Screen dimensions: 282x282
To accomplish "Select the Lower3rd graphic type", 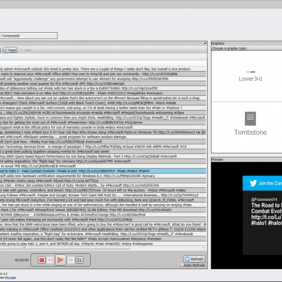I will pos(250,77).
